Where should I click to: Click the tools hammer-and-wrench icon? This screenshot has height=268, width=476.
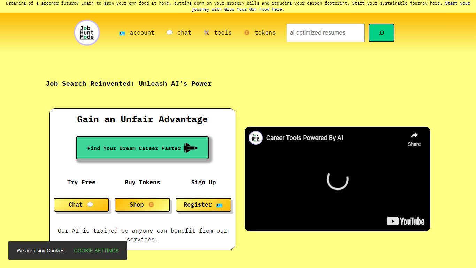[x=207, y=32]
